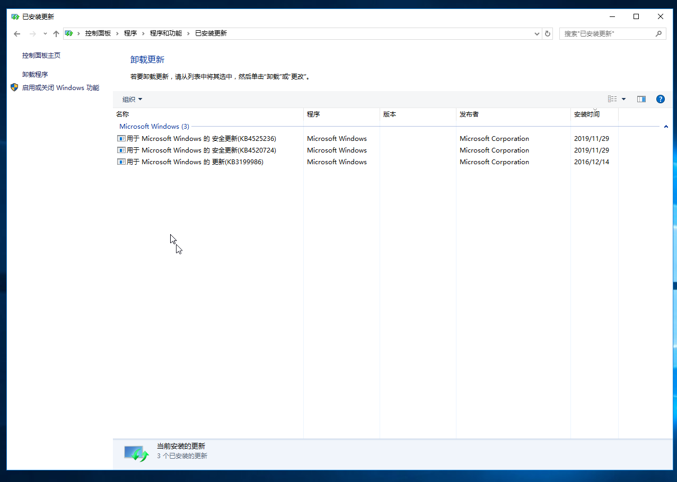Open the 组织 dropdown menu
677x482 pixels.
click(x=132, y=99)
